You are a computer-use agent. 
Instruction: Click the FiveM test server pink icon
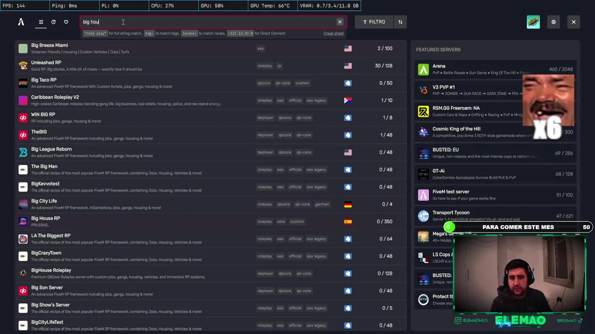423,195
